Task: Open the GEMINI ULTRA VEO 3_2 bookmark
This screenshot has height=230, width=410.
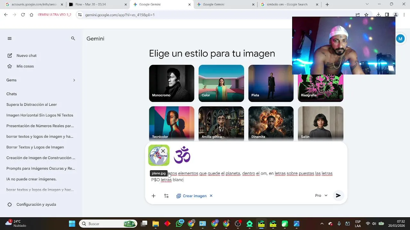Action: point(54,15)
